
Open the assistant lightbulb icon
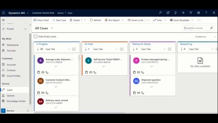click(x=175, y=13)
